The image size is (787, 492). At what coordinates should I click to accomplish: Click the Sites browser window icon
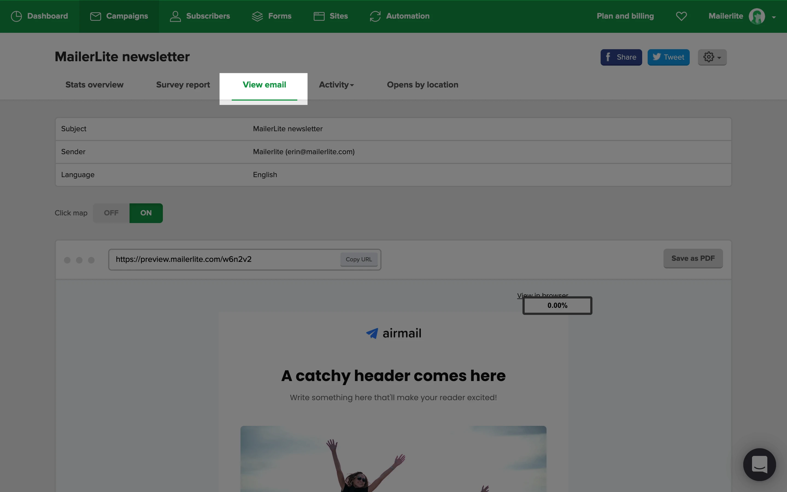point(319,16)
